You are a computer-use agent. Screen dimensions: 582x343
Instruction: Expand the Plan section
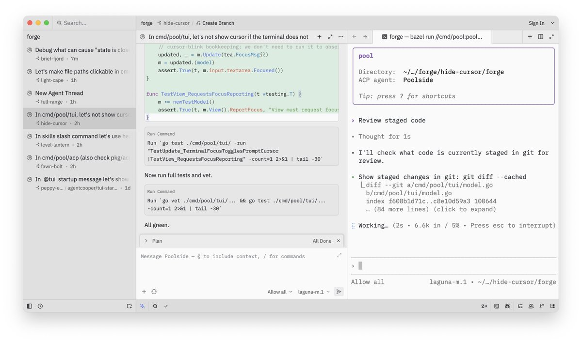point(146,241)
